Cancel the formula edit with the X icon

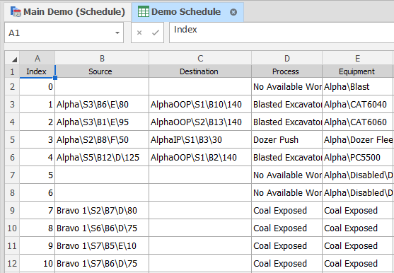click(139, 33)
